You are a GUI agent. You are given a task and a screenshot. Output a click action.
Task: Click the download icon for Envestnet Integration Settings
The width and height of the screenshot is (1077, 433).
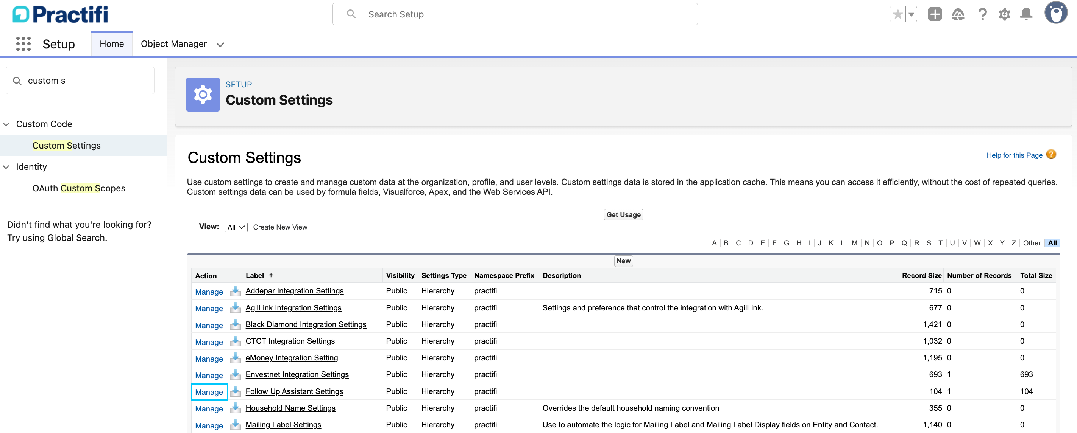coord(236,374)
